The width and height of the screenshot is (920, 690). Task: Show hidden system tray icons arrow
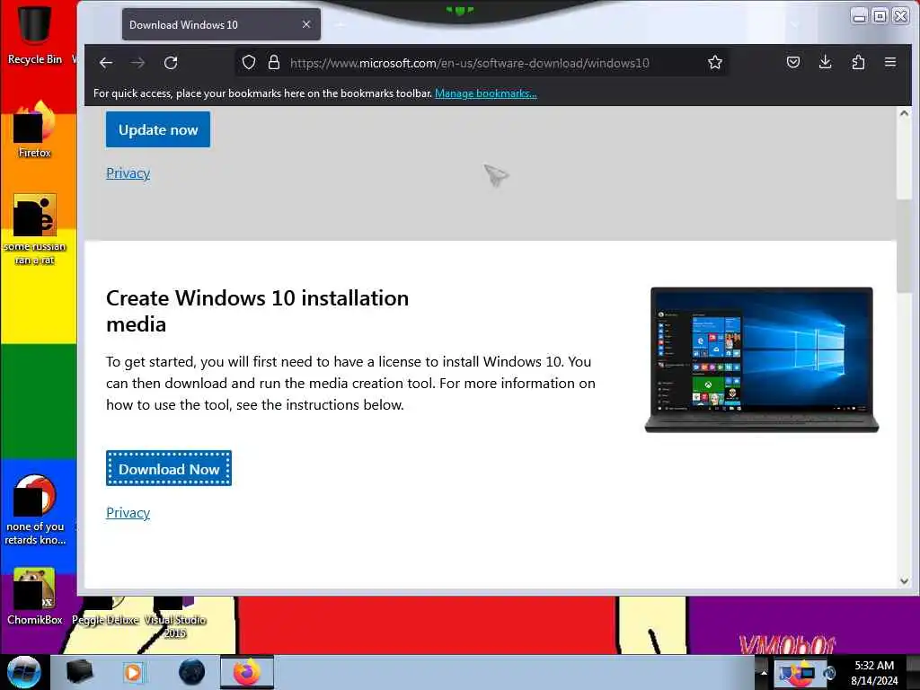click(x=764, y=672)
